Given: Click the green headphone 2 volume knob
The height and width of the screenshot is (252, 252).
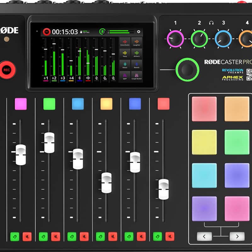Looking at the screenshot, I should tap(199, 39).
